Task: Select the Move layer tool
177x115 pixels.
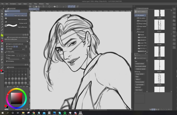Action: click(x=2, y=19)
